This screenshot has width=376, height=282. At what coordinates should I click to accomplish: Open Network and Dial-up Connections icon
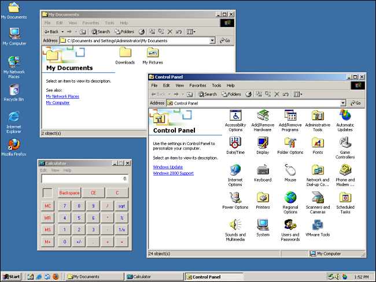[318, 175]
